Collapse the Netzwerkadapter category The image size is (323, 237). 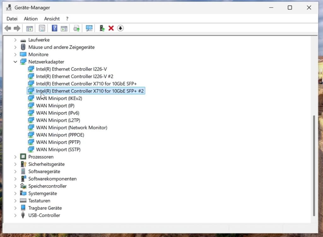(15, 62)
